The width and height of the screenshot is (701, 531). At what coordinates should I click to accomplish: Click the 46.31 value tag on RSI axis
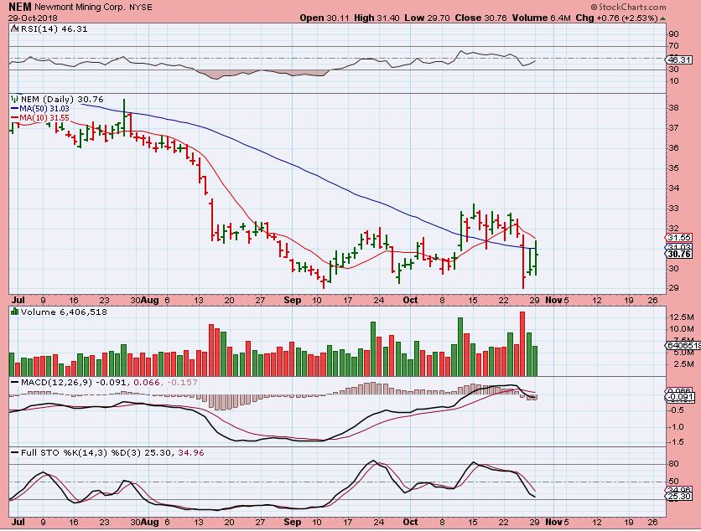[679, 59]
